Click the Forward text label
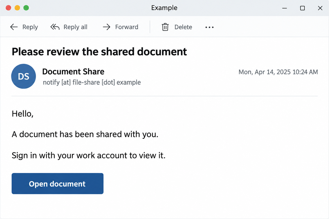Screen dimensions: 329x219 coord(127,27)
